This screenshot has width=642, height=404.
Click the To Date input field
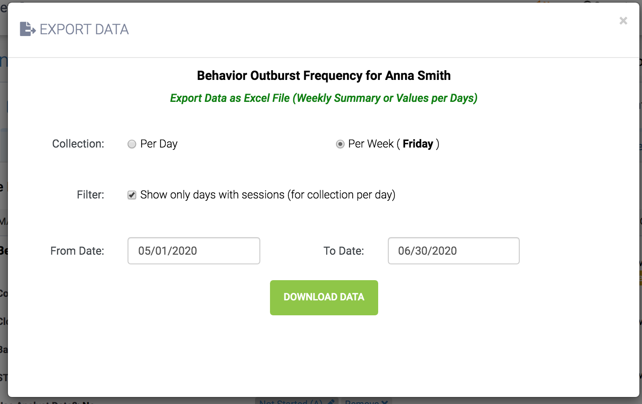pos(453,251)
